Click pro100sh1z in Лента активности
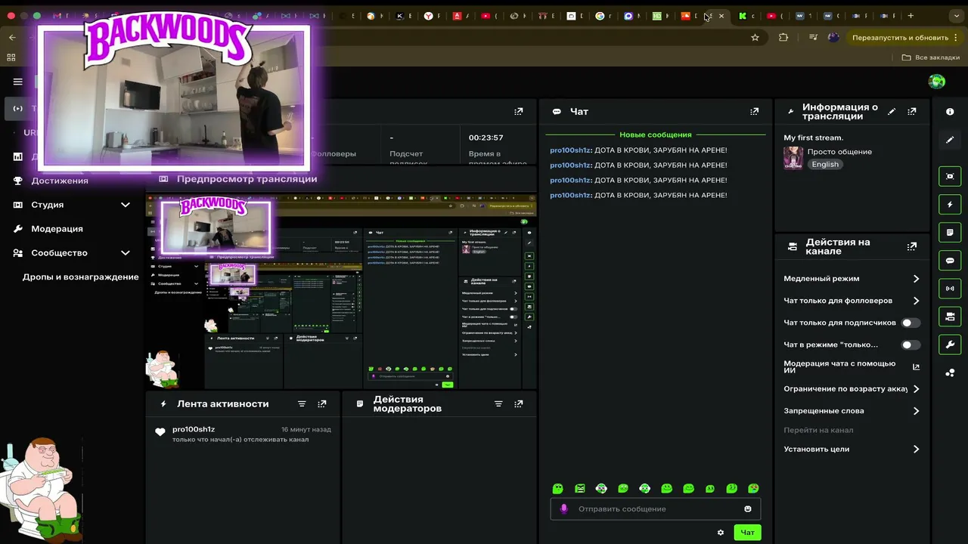The width and height of the screenshot is (968, 544). [x=194, y=429]
